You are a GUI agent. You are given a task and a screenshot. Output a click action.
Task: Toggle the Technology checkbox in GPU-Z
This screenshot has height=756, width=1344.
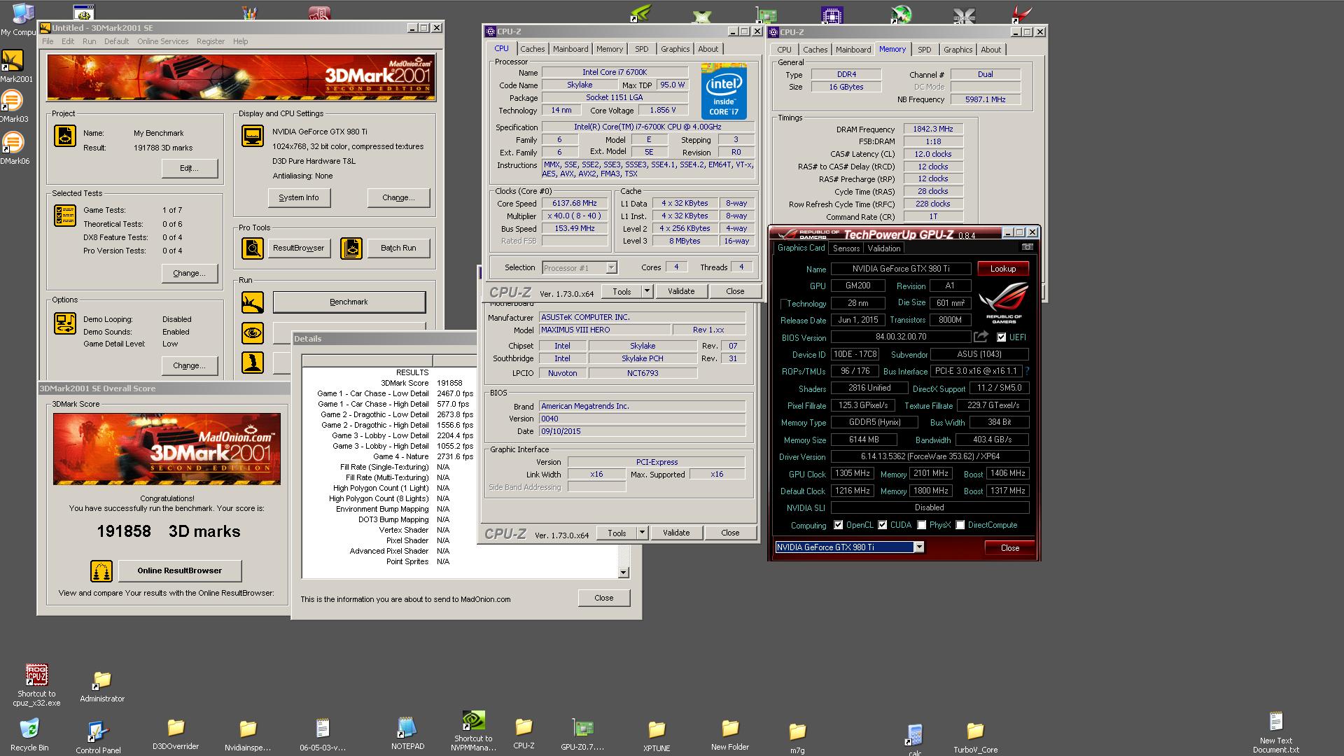(784, 304)
